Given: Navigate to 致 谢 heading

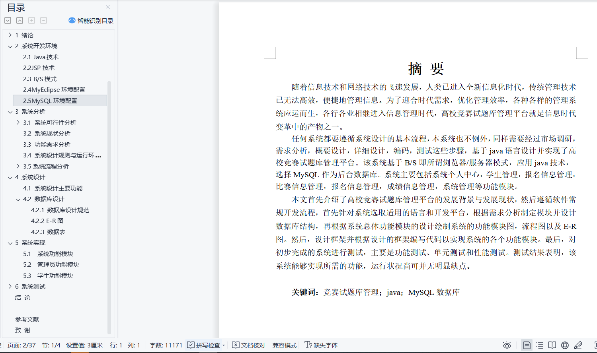Looking at the screenshot, I should click(x=23, y=330).
